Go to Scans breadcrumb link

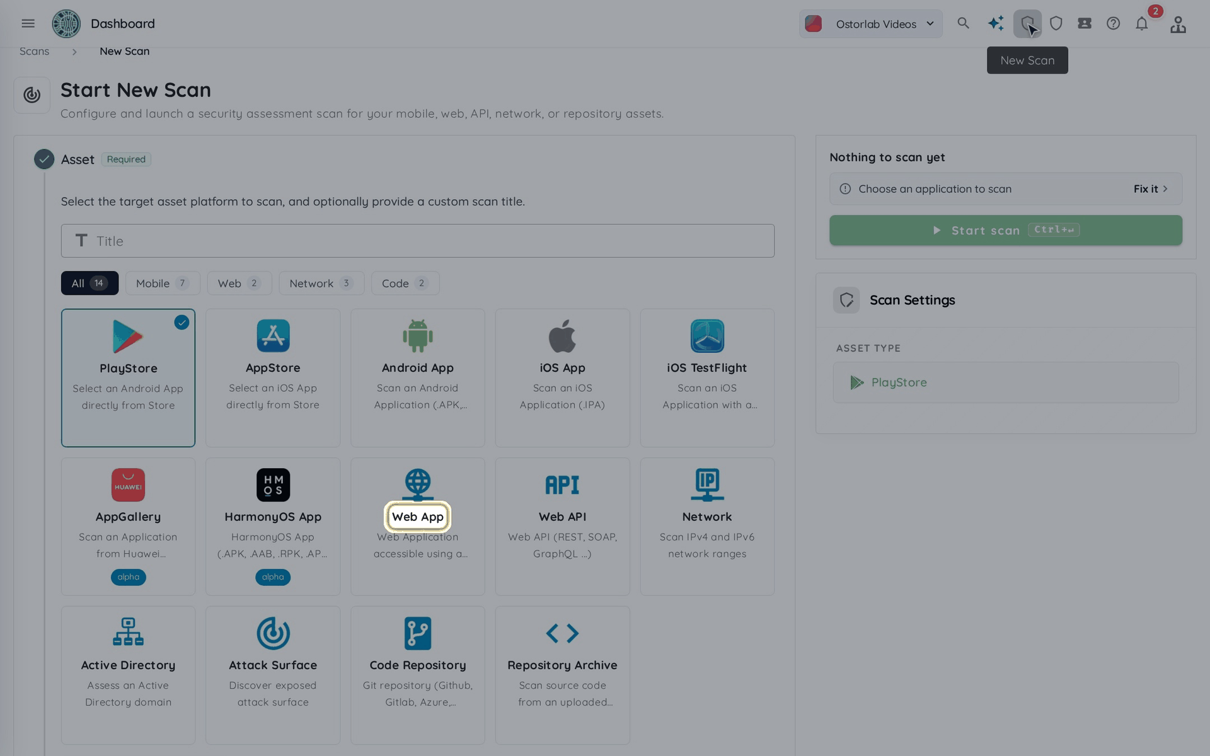34,51
